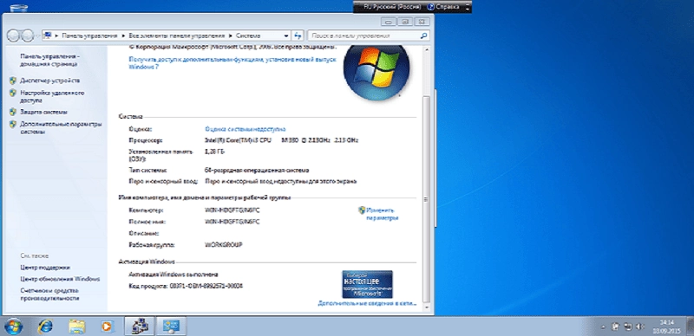
Task: Click the Активация Windows выполнена text
Action: 173,275
